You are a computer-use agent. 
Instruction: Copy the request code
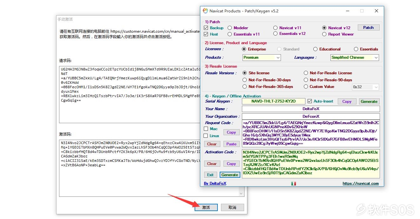pyautogui.click(x=231, y=132)
